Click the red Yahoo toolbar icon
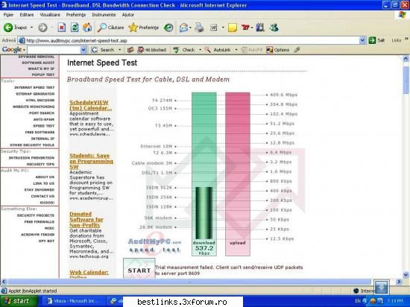Screen dimensions: 410x307 coord(245,27)
